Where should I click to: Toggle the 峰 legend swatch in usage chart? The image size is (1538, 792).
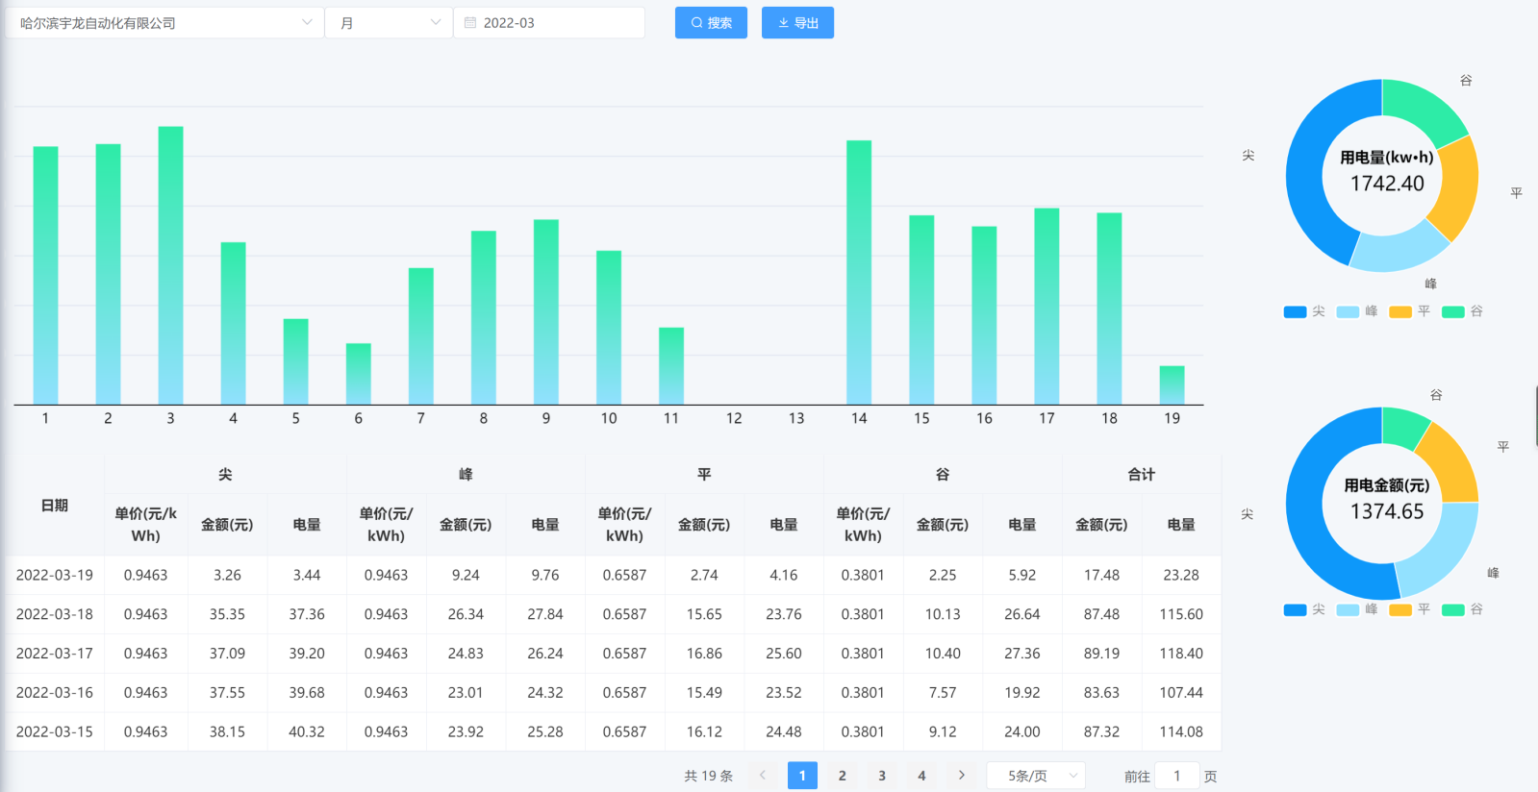coord(1348,311)
